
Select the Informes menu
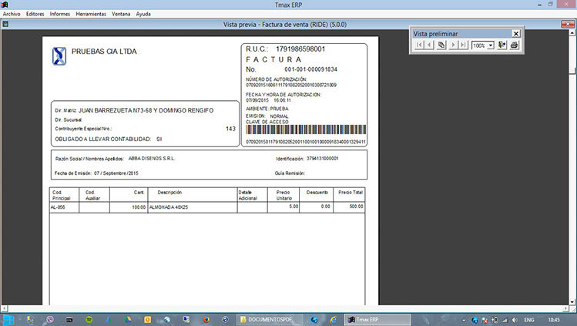pyautogui.click(x=60, y=14)
